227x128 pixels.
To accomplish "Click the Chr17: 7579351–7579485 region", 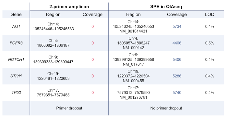I will click(x=53, y=93).
